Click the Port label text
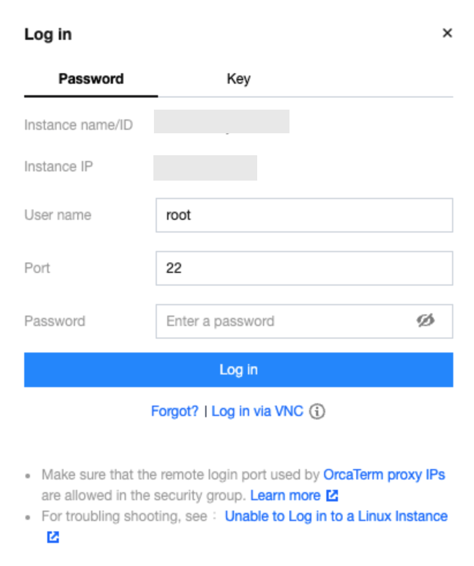 click(37, 268)
